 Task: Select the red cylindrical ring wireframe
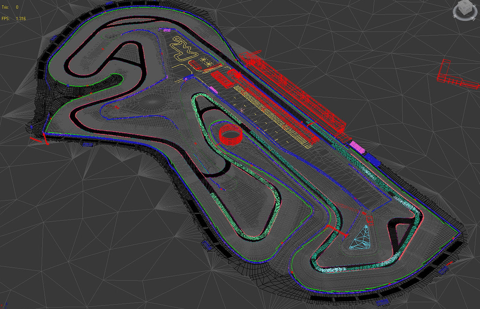point(230,134)
